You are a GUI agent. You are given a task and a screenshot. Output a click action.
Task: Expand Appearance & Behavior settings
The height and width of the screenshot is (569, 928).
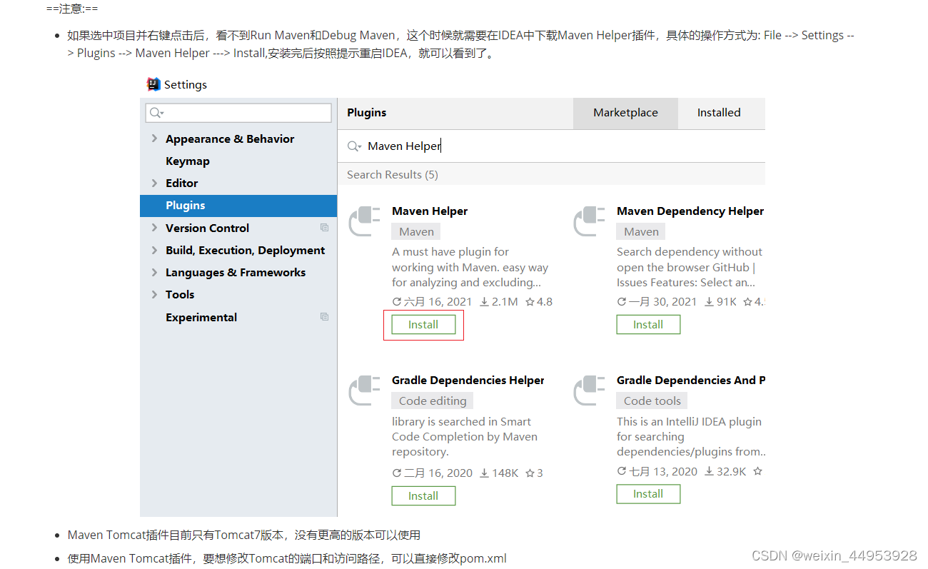[x=154, y=139]
